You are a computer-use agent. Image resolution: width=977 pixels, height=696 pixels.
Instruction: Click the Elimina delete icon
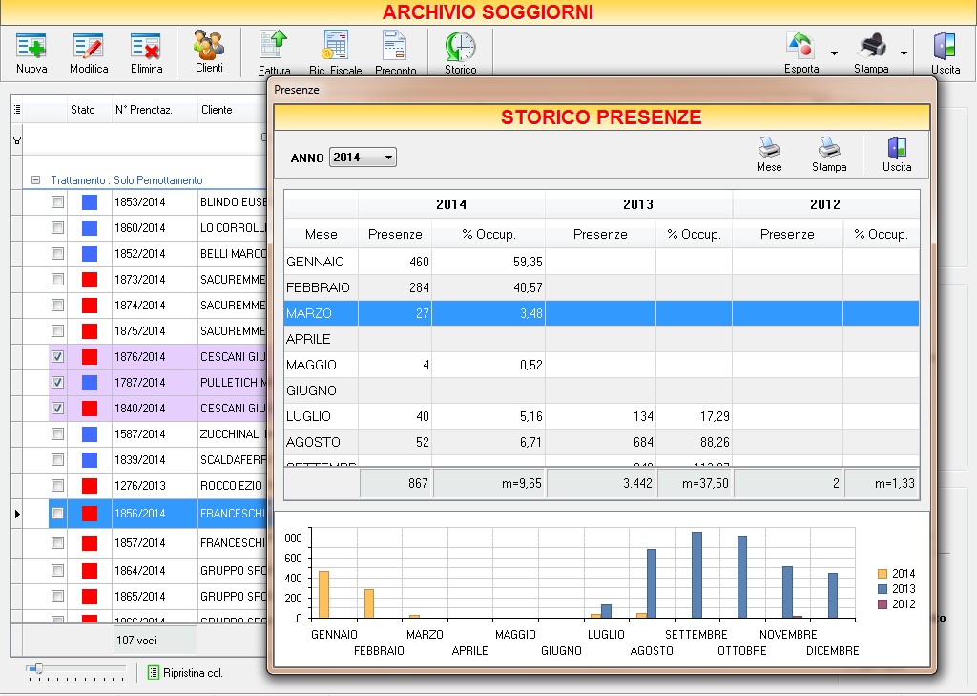tap(146, 47)
